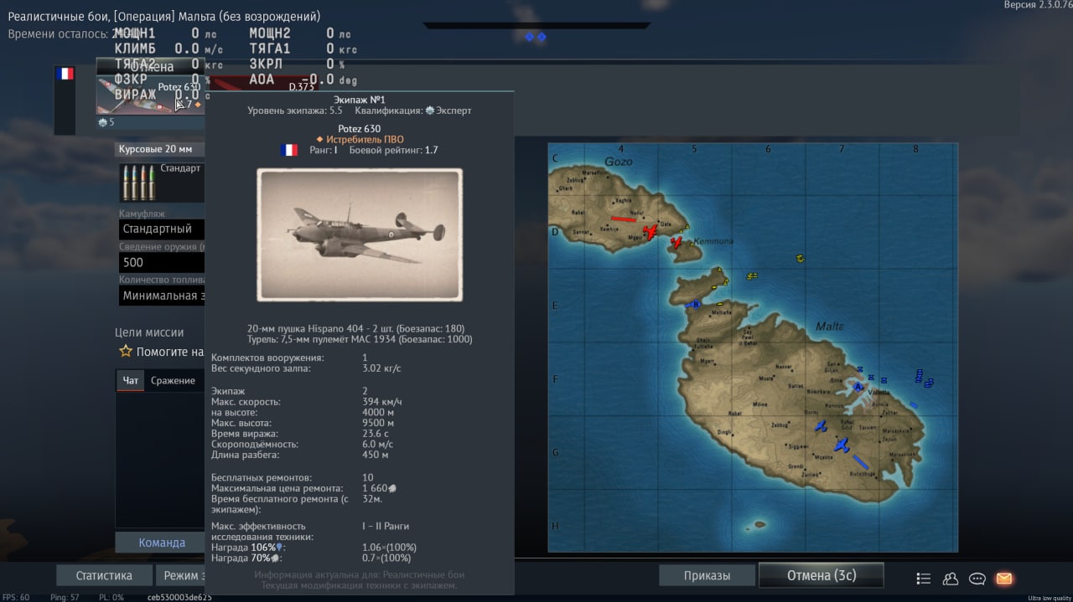Screen dimensions: 1073x602
Task: Select the larger blue allied aircraft icon
Action: (x=841, y=445)
